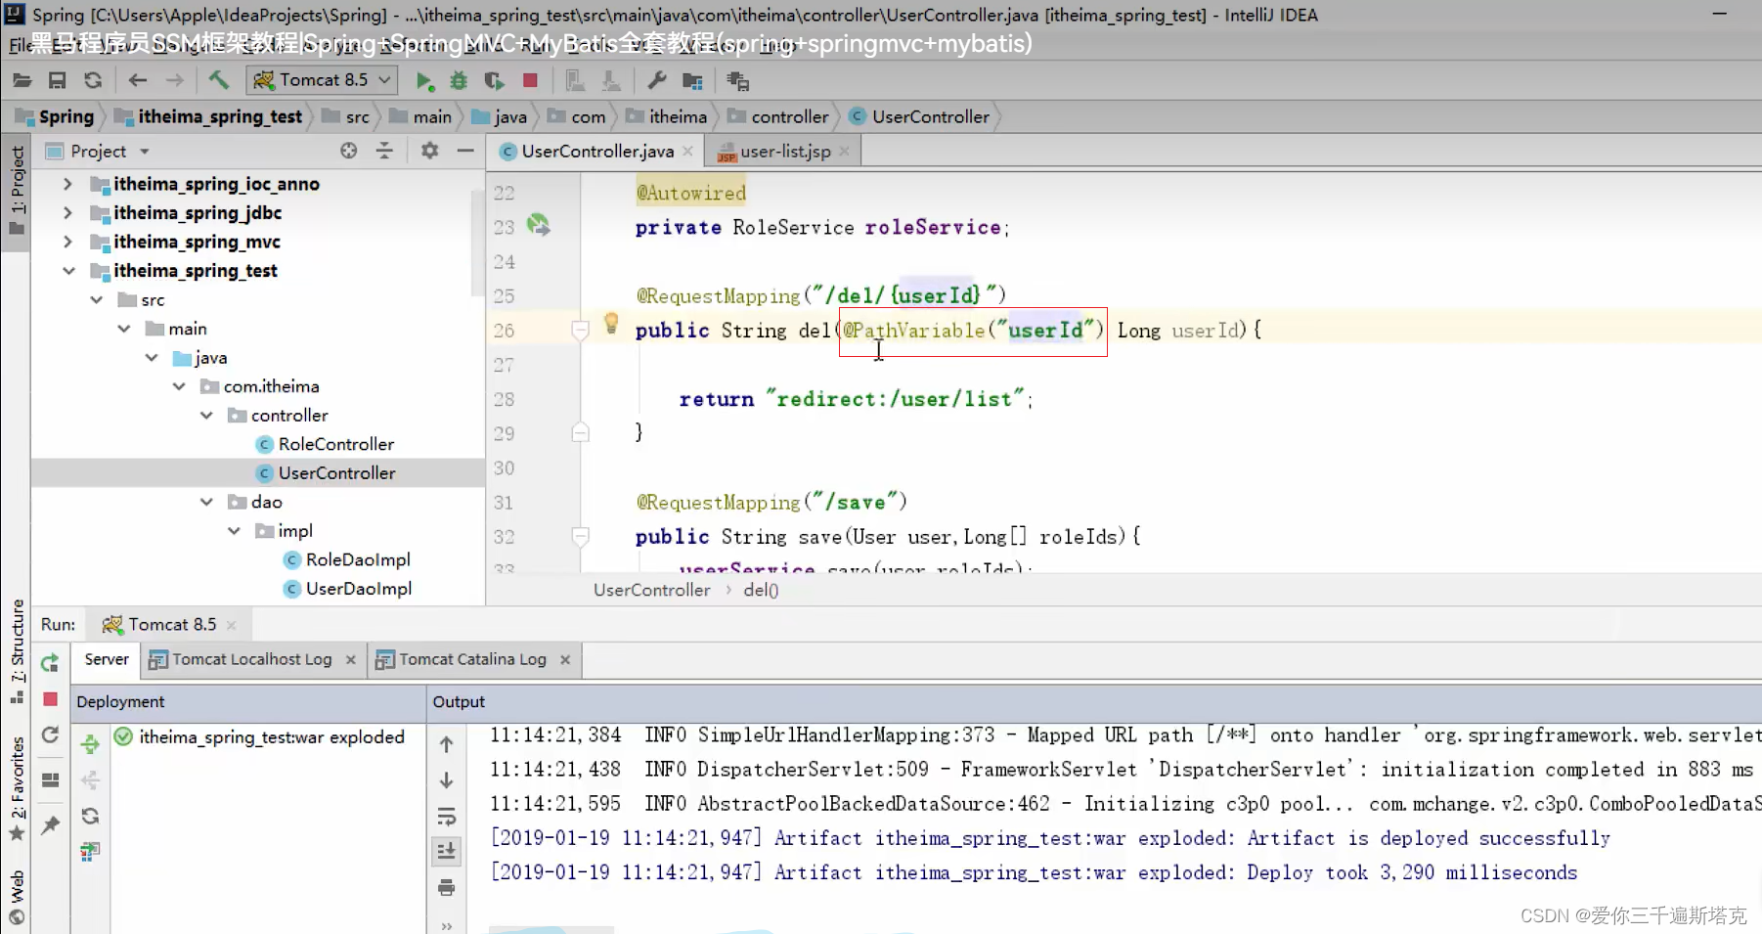This screenshot has height=934, width=1762.
Task: Navigate back with the left arrow icon
Action: (x=138, y=80)
